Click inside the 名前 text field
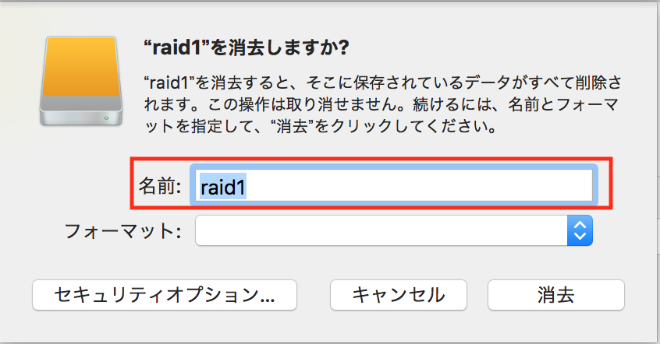 point(394,185)
